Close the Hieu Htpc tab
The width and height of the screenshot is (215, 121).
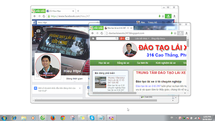tap(73, 11)
